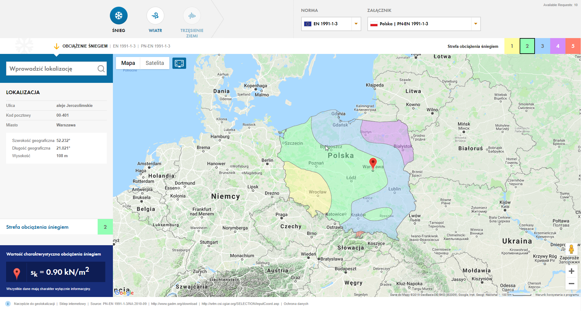Viewport: 581px width, 311px height.
Task: Switch to the Satelita view tab
Action: point(155,63)
